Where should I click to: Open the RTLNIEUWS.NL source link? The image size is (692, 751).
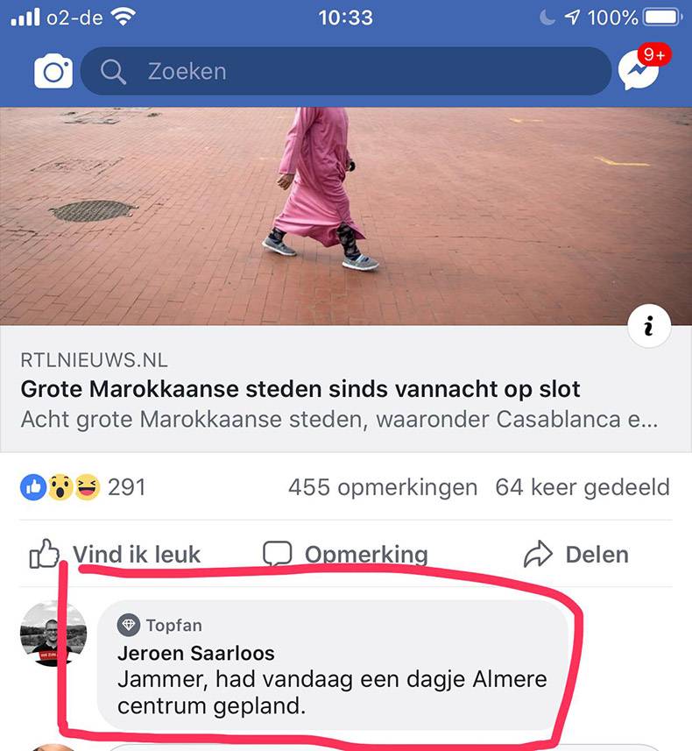point(95,360)
